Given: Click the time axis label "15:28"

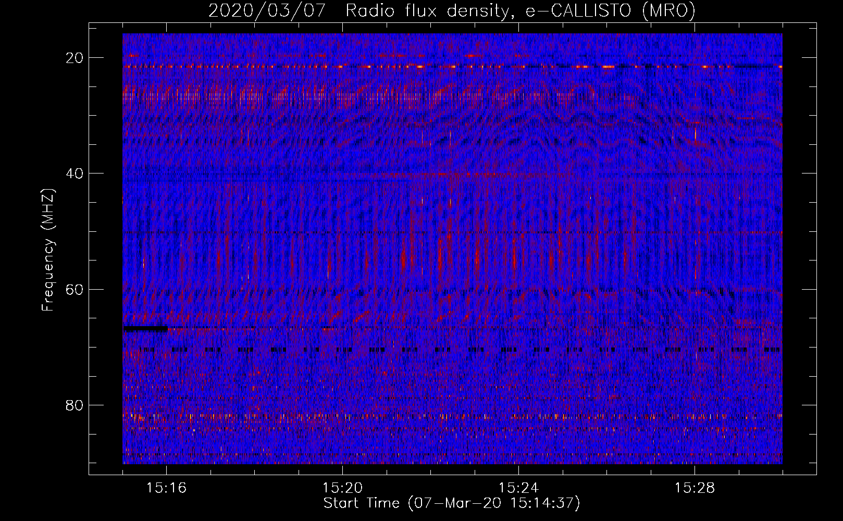Looking at the screenshot, I should click(695, 488).
